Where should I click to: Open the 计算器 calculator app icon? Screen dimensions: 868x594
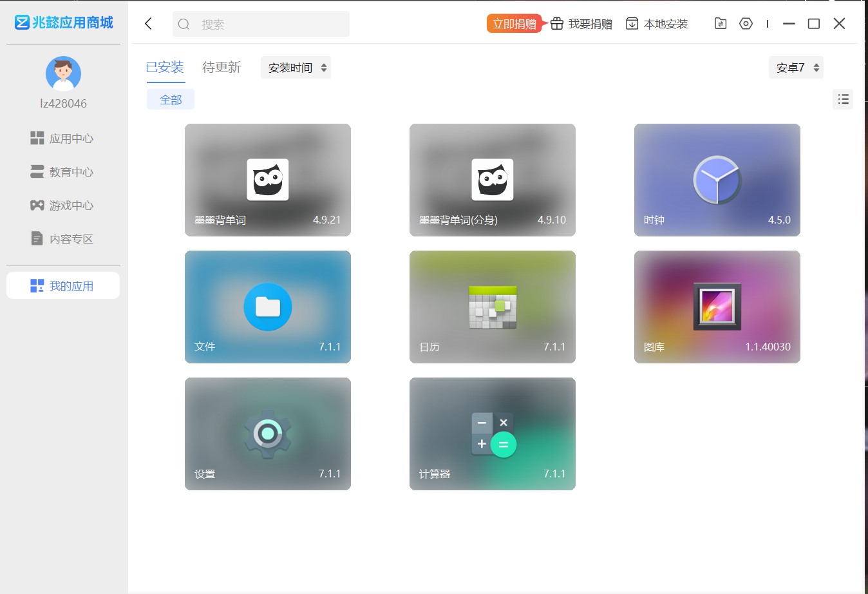click(x=493, y=435)
